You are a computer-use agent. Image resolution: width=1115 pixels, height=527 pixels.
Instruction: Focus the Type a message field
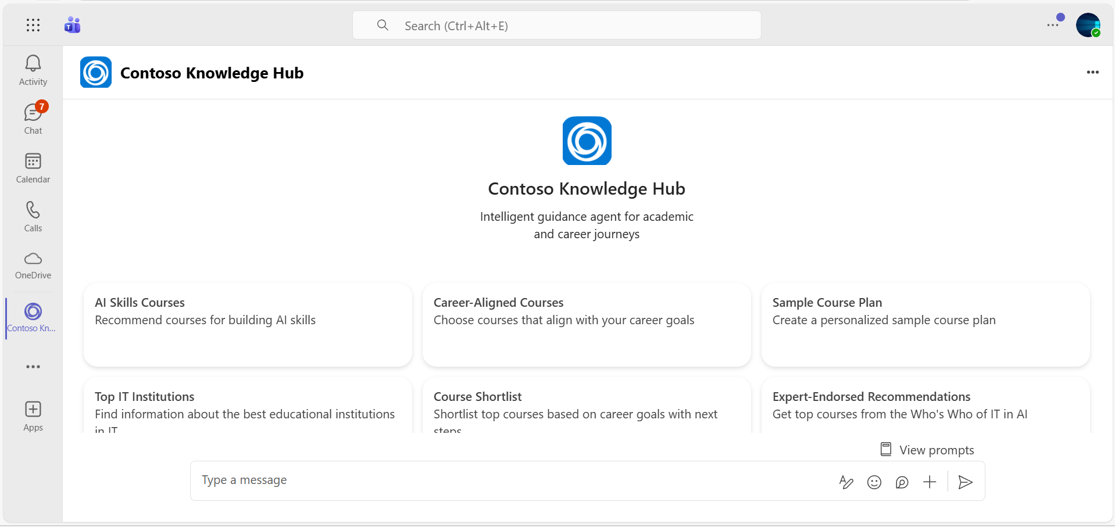(x=512, y=481)
